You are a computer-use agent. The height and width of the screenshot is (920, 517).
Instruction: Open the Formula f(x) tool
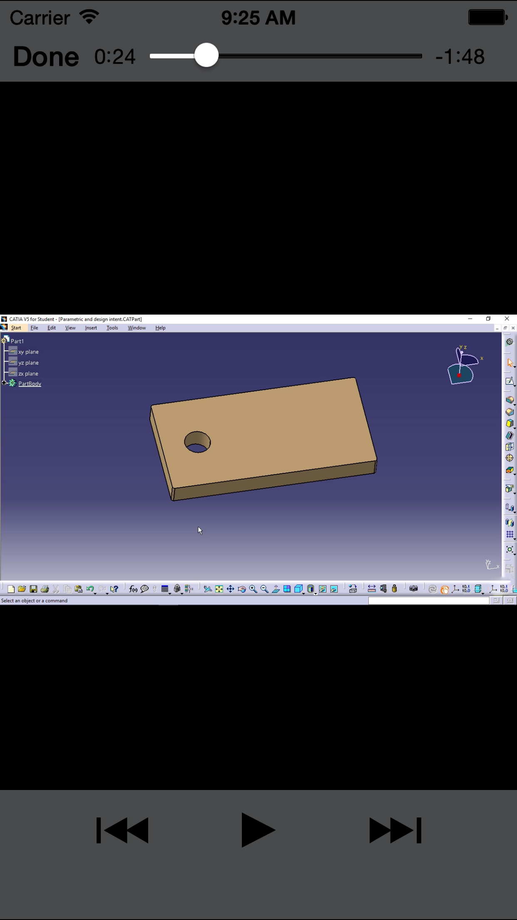click(x=133, y=589)
